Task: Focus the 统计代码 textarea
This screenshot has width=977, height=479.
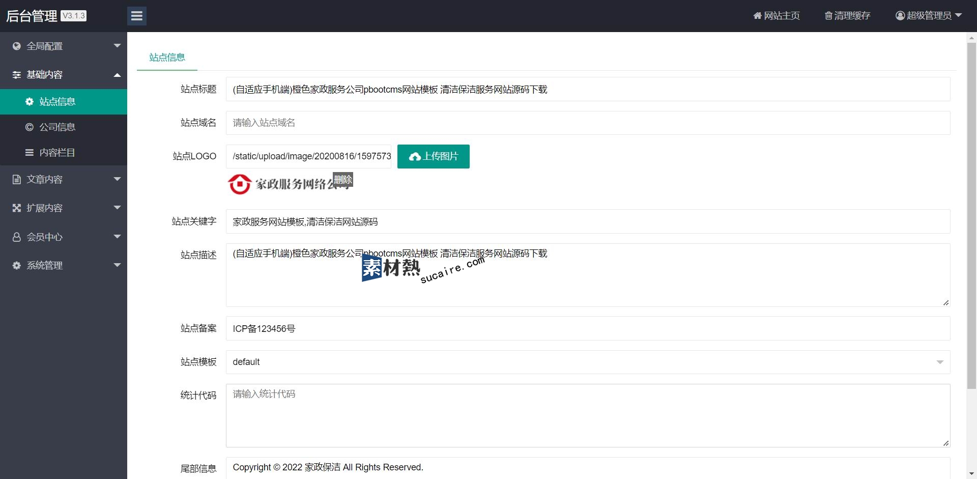Action: click(x=588, y=415)
